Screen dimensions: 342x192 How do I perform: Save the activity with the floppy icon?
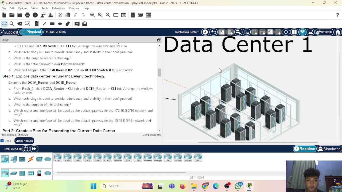pyautogui.click(x=20, y=15)
